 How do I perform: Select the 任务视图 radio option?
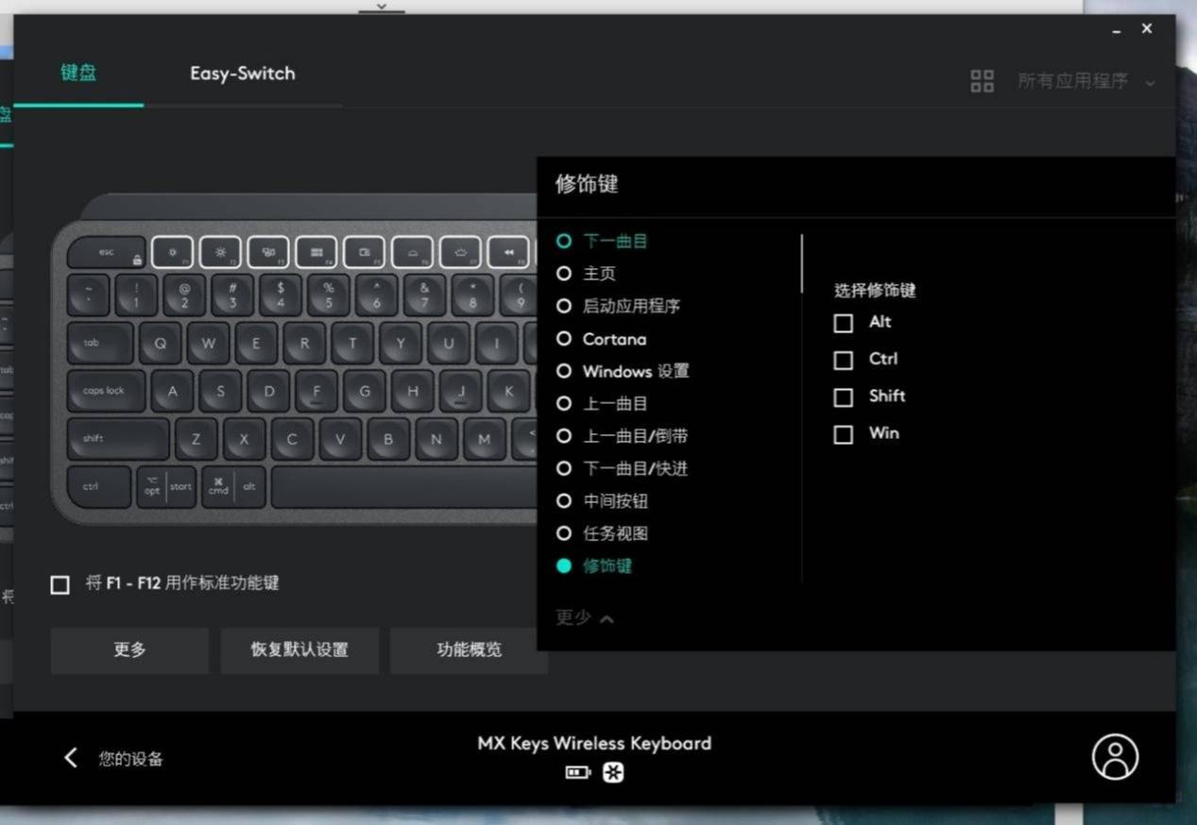pyautogui.click(x=564, y=533)
